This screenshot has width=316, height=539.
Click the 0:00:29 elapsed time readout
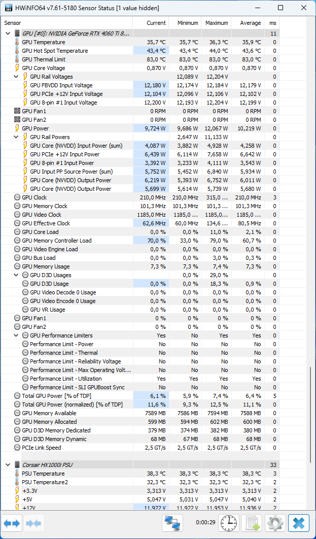(205, 522)
